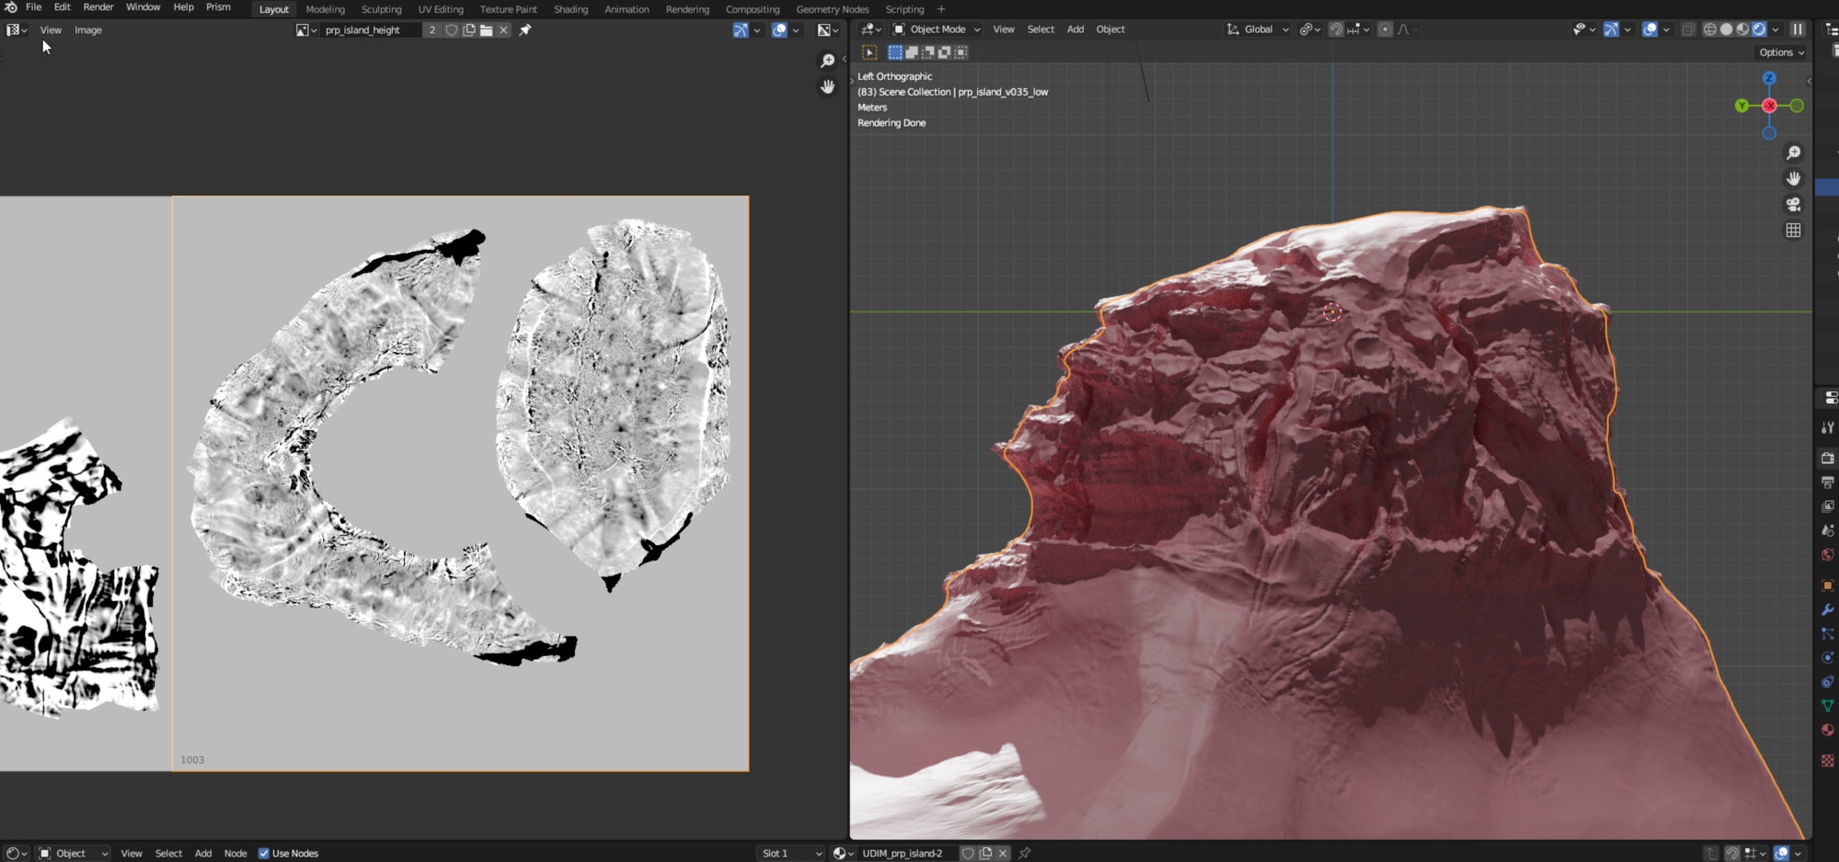Image resolution: width=1839 pixels, height=862 pixels.
Task: Expand the Global transform orientation dropdown
Action: point(1259,30)
